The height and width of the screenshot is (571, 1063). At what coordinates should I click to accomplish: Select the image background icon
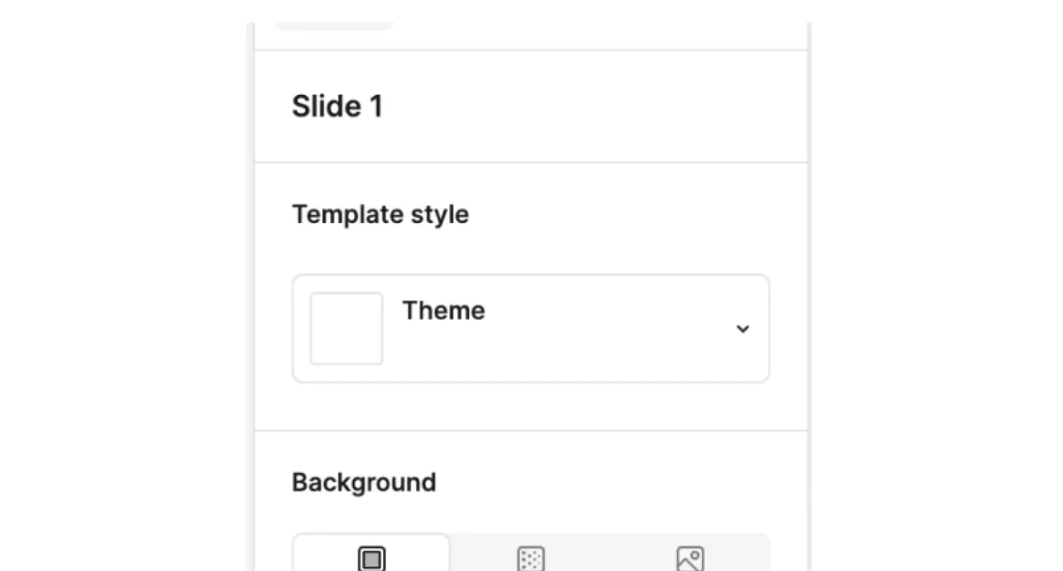[690, 559]
